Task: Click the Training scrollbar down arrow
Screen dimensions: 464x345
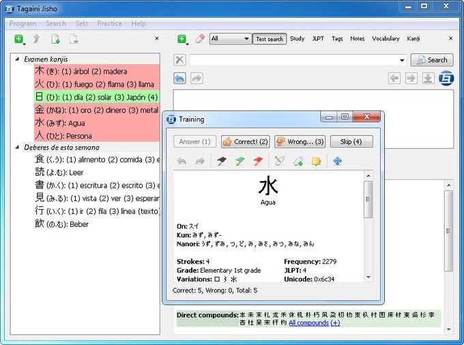Action: (368, 277)
